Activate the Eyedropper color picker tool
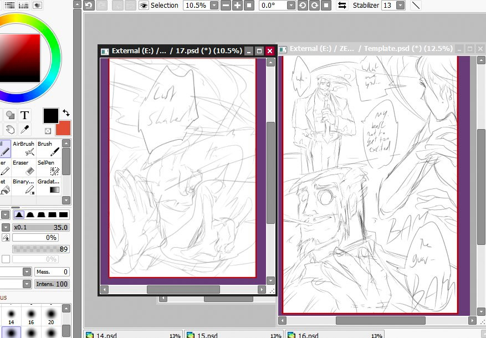Screen dimensions: 486x338 pyautogui.click(x=25, y=130)
